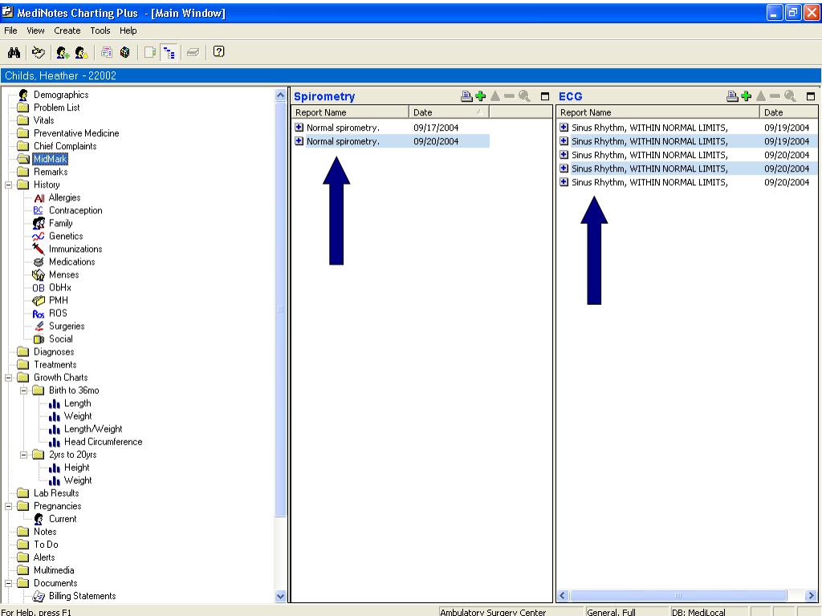Image resolution: width=822 pixels, height=616 pixels.
Task: Collapse the Birth to 36mo folder
Action: [23, 391]
